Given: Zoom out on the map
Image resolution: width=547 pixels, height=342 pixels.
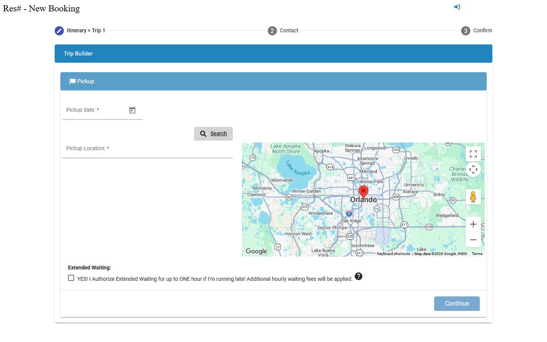Looking at the screenshot, I should tap(473, 240).
